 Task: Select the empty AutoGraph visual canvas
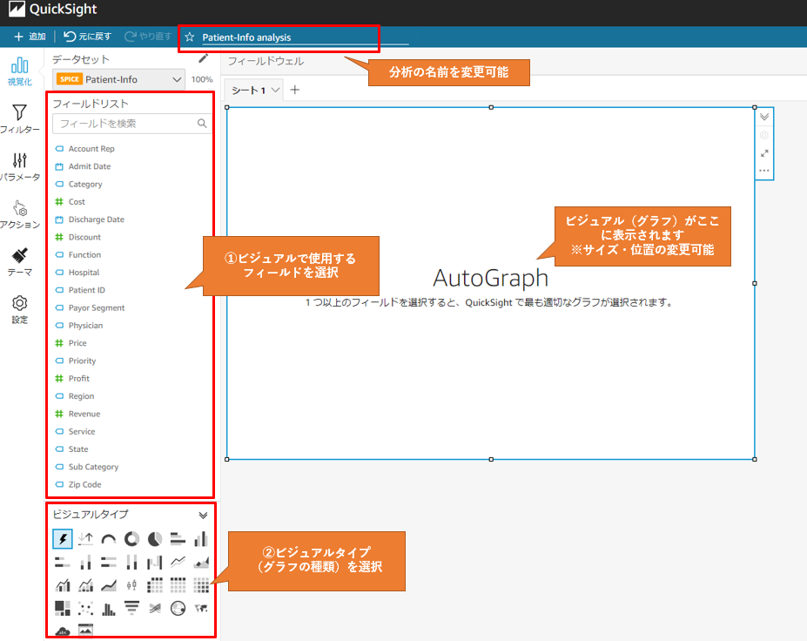(x=490, y=283)
